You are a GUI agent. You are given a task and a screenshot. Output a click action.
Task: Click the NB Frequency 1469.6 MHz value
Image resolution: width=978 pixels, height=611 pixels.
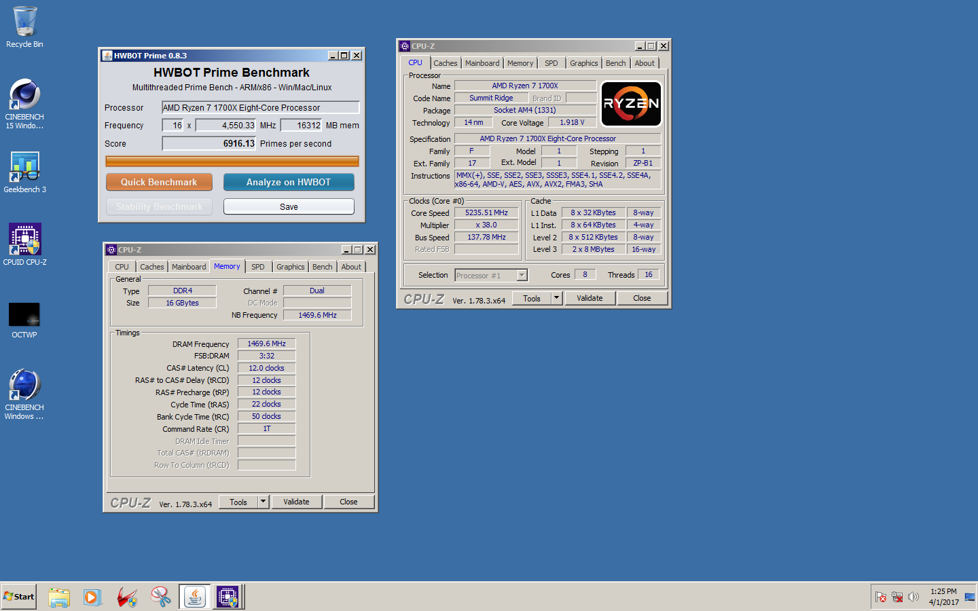(317, 315)
